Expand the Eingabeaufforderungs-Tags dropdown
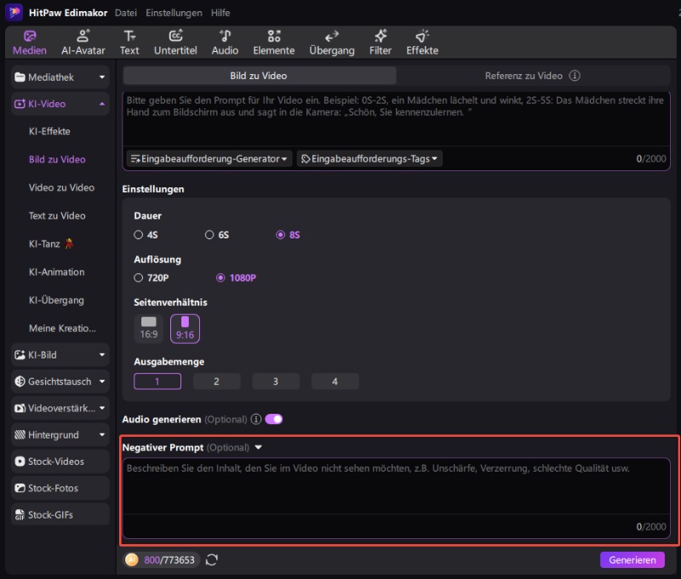The width and height of the screenshot is (681, 579). [x=369, y=158]
